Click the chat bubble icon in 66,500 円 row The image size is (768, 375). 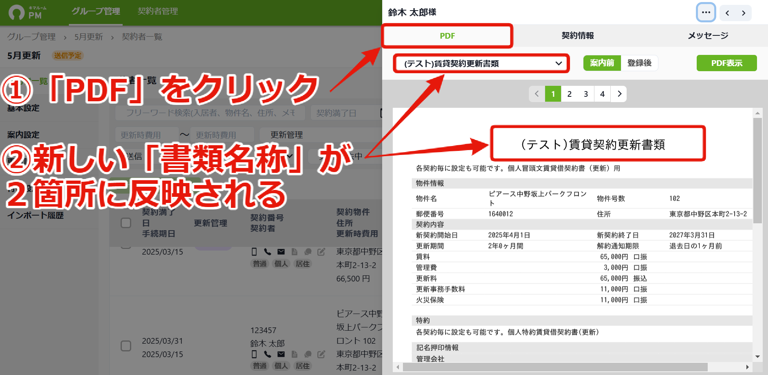(308, 252)
